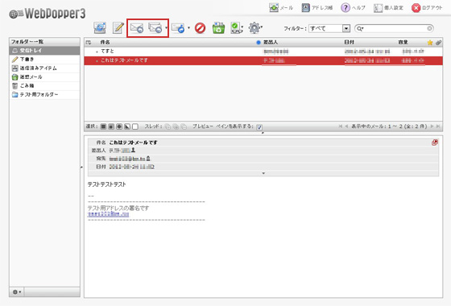Image resolution: width=451 pixels, height=306 pixels.
Task: Go to first page of messages
Action: 341,126
